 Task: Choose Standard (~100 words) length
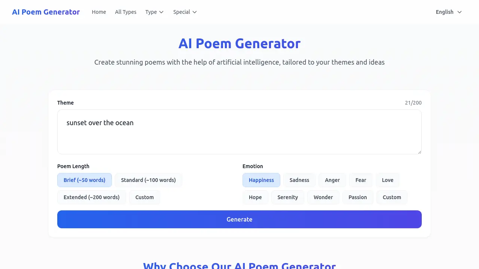coord(149,180)
